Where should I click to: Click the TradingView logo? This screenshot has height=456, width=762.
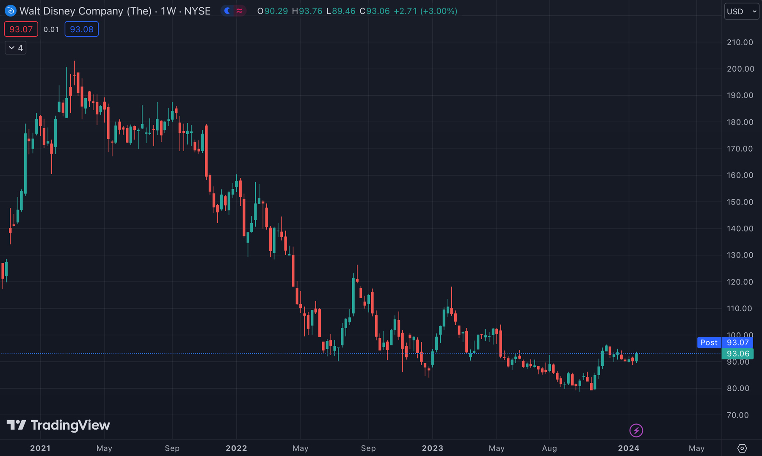(x=58, y=425)
